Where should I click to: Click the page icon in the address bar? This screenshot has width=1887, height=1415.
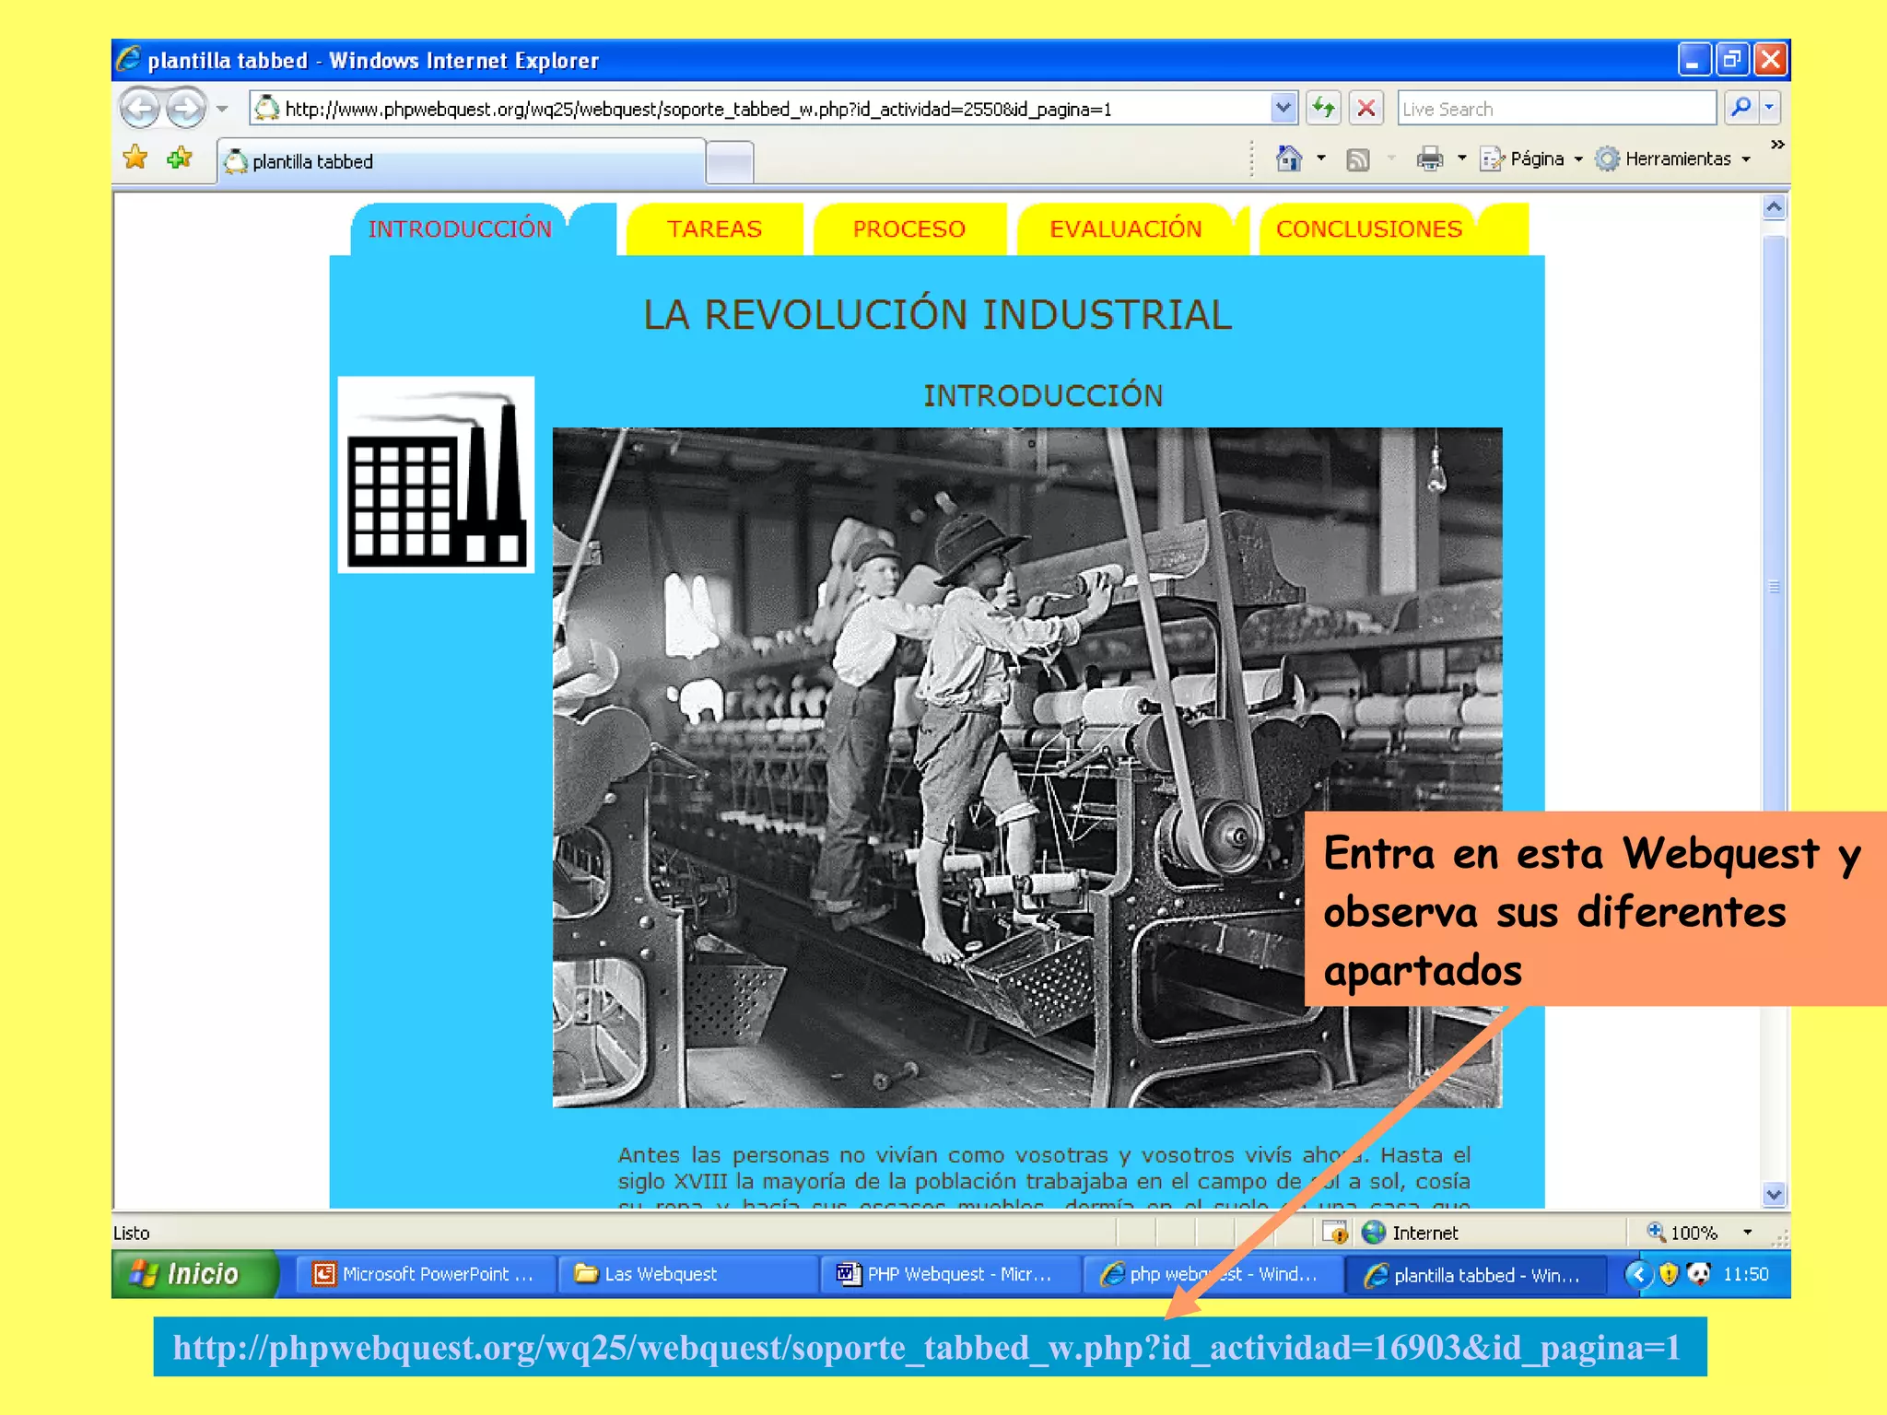[x=266, y=108]
